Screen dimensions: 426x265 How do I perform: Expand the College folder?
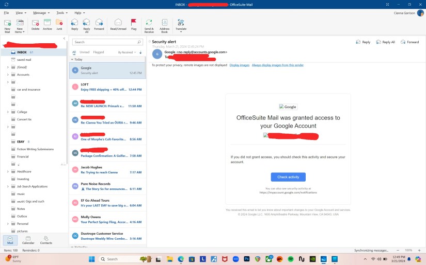pos(8,112)
